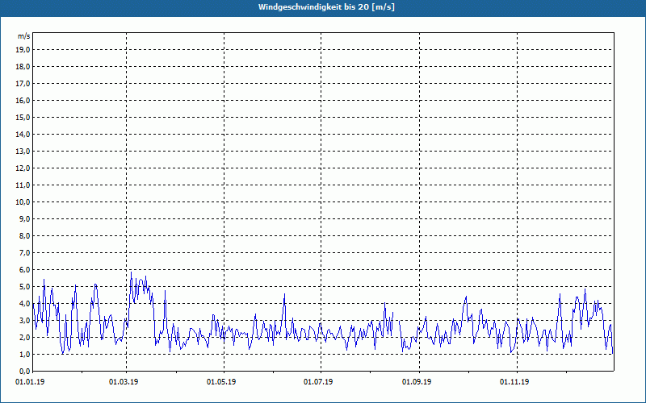646x403 pixels.
Task: Click the 6,0 y-axis label
Action: [24, 270]
